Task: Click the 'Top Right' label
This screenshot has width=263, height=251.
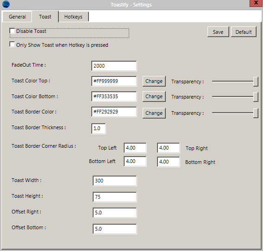Action: pos(197,148)
